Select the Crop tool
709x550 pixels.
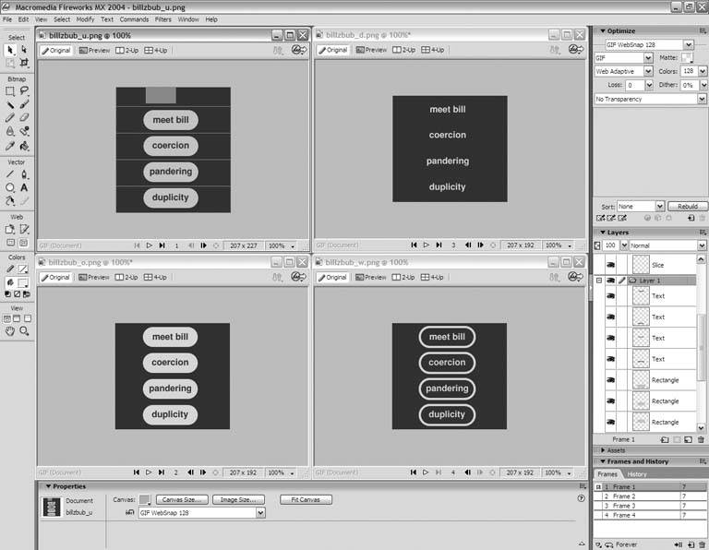click(24, 64)
